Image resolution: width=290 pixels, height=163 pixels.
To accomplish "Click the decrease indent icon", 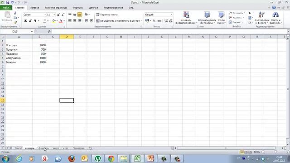I will [x=87, y=20].
